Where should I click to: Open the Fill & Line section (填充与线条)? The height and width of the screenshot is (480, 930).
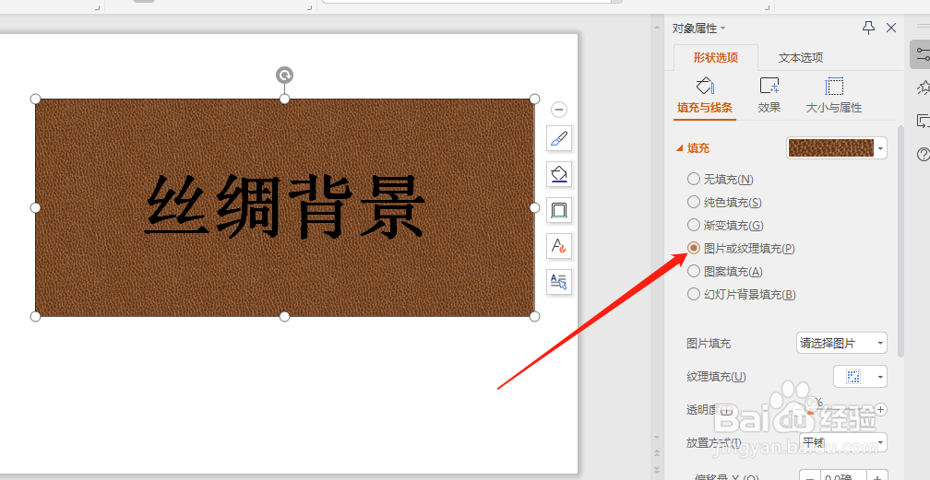tap(705, 96)
